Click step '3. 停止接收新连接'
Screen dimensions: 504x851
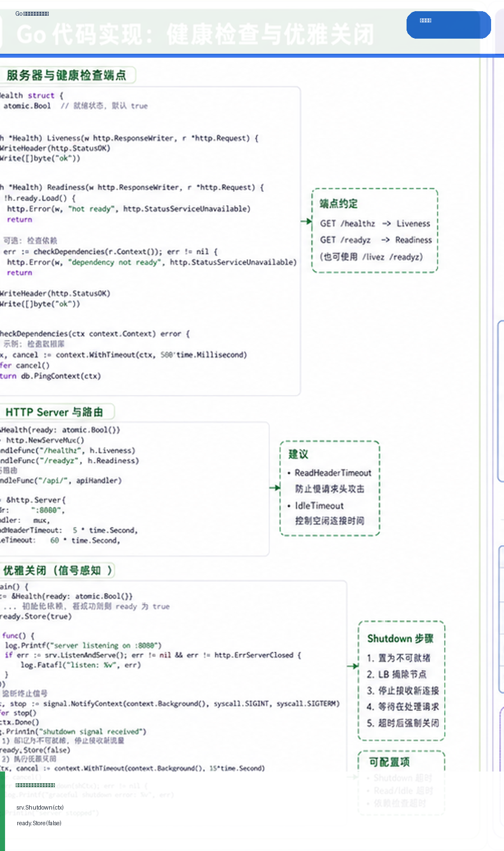403,690
